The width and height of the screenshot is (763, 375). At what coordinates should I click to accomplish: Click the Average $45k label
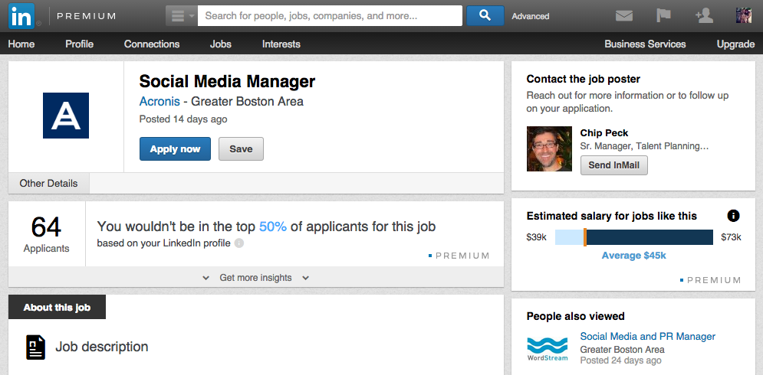633,255
